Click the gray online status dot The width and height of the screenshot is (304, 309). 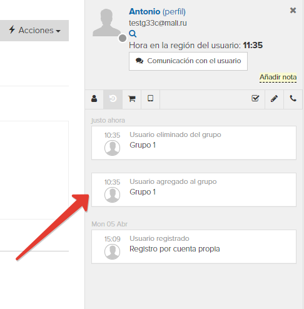[123, 38]
